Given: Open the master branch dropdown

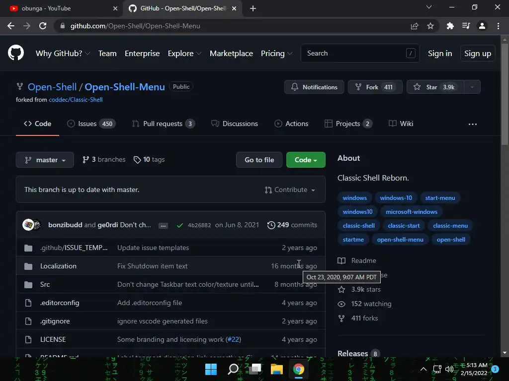Looking at the screenshot, I should pyautogui.click(x=45, y=160).
